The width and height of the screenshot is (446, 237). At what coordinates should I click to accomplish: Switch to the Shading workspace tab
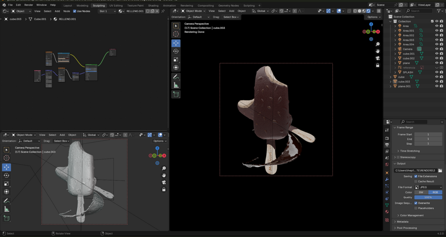coord(153,6)
